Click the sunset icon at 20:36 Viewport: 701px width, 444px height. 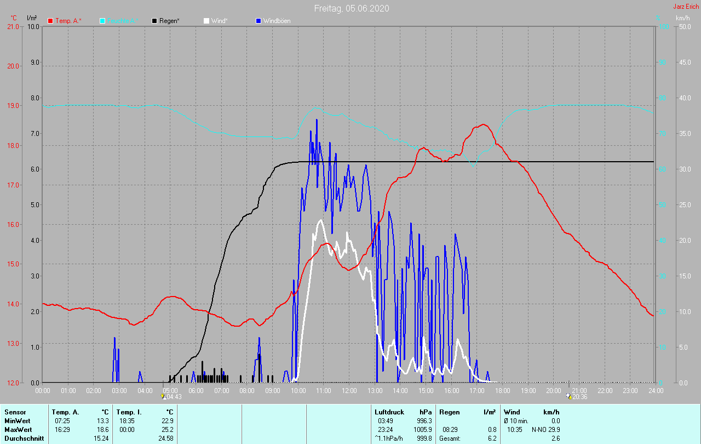coord(568,396)
